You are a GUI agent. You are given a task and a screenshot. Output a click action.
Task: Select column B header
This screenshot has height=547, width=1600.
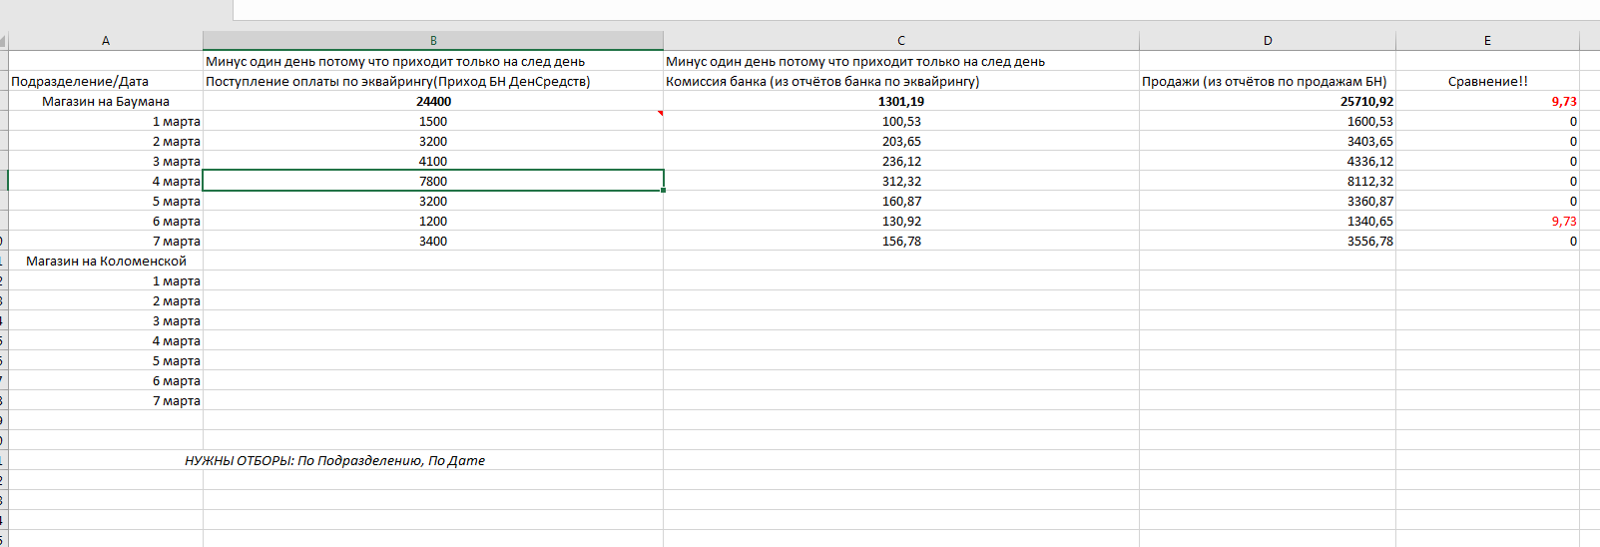[433, 41]
